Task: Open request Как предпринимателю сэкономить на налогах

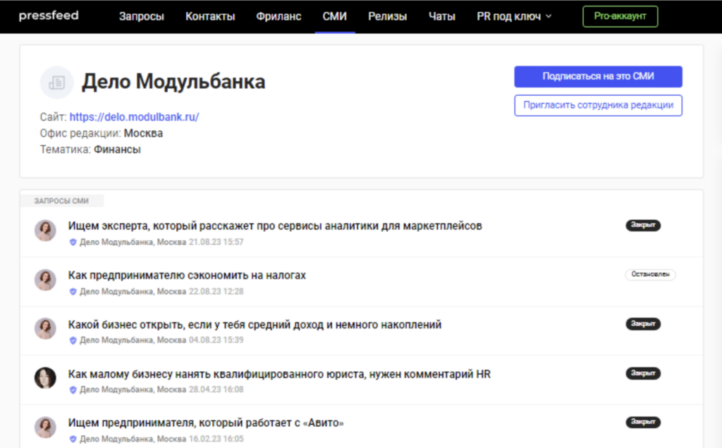Action: point(187,275)
